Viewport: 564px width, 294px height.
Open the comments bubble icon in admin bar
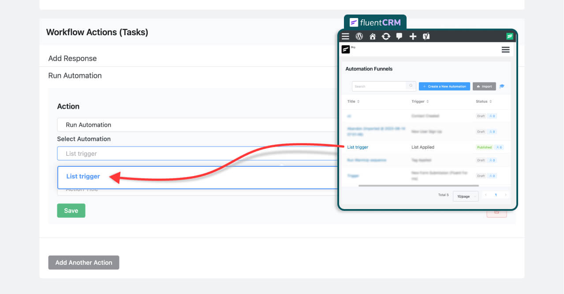[399, 36]
